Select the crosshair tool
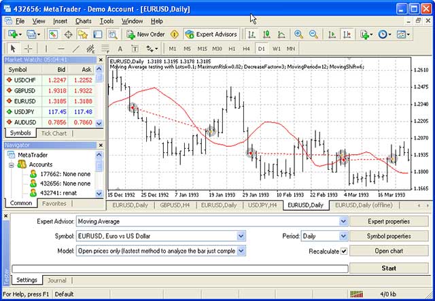 point(29,49)
